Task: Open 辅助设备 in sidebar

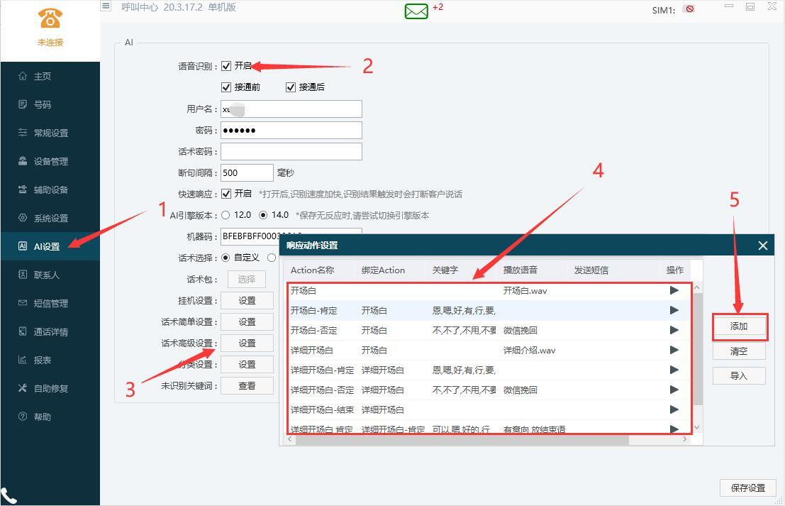Action: [50, 189]
